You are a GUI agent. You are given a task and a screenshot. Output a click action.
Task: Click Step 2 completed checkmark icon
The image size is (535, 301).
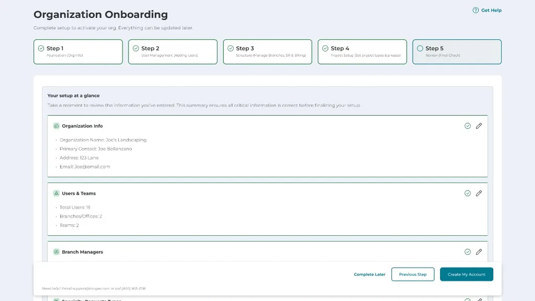[136, 48]
